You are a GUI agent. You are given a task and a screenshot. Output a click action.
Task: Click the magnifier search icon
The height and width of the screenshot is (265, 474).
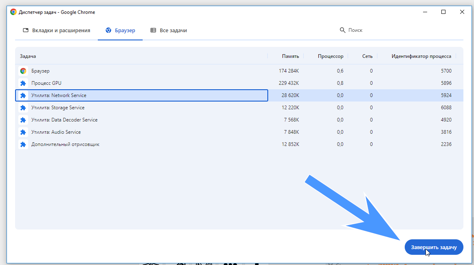(x=342, y=30)
